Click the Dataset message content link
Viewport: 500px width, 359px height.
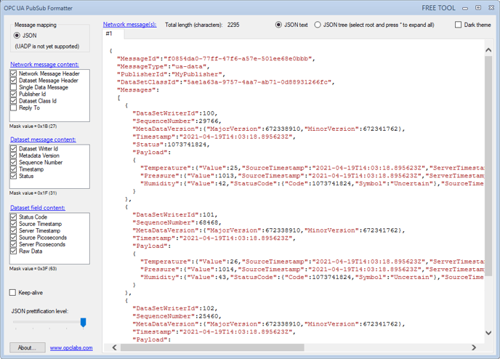pos(43,140)
